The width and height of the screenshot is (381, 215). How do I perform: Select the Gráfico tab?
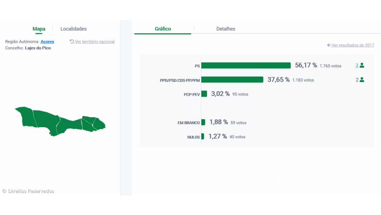pyautogui.click(x=163, y=29)
